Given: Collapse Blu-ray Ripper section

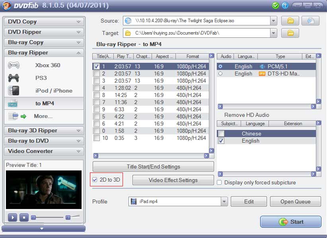Looking at the screenshot, I should (44, 53).
